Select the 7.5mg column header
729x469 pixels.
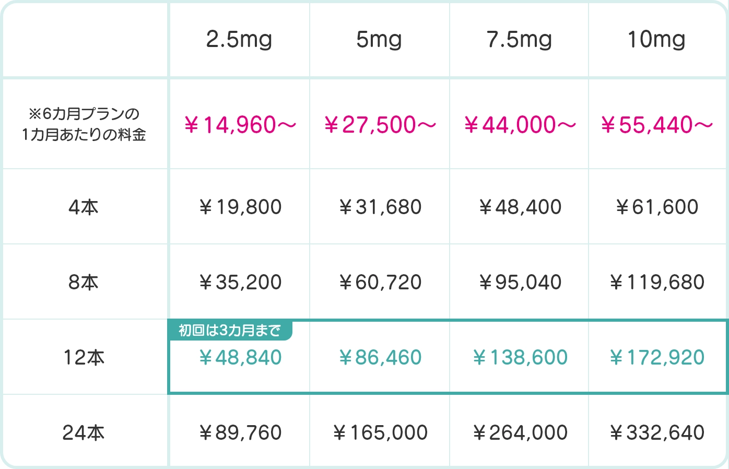click(519, 40)
